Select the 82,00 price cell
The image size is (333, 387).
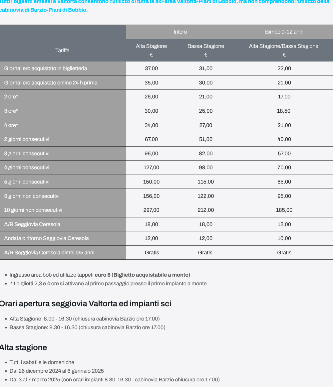click(x=206, y=154)
